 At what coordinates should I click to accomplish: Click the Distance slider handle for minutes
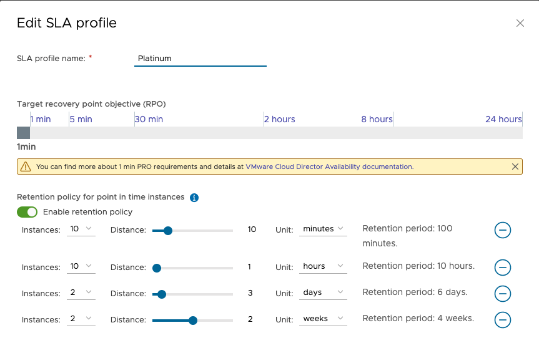tap(167, 231)
